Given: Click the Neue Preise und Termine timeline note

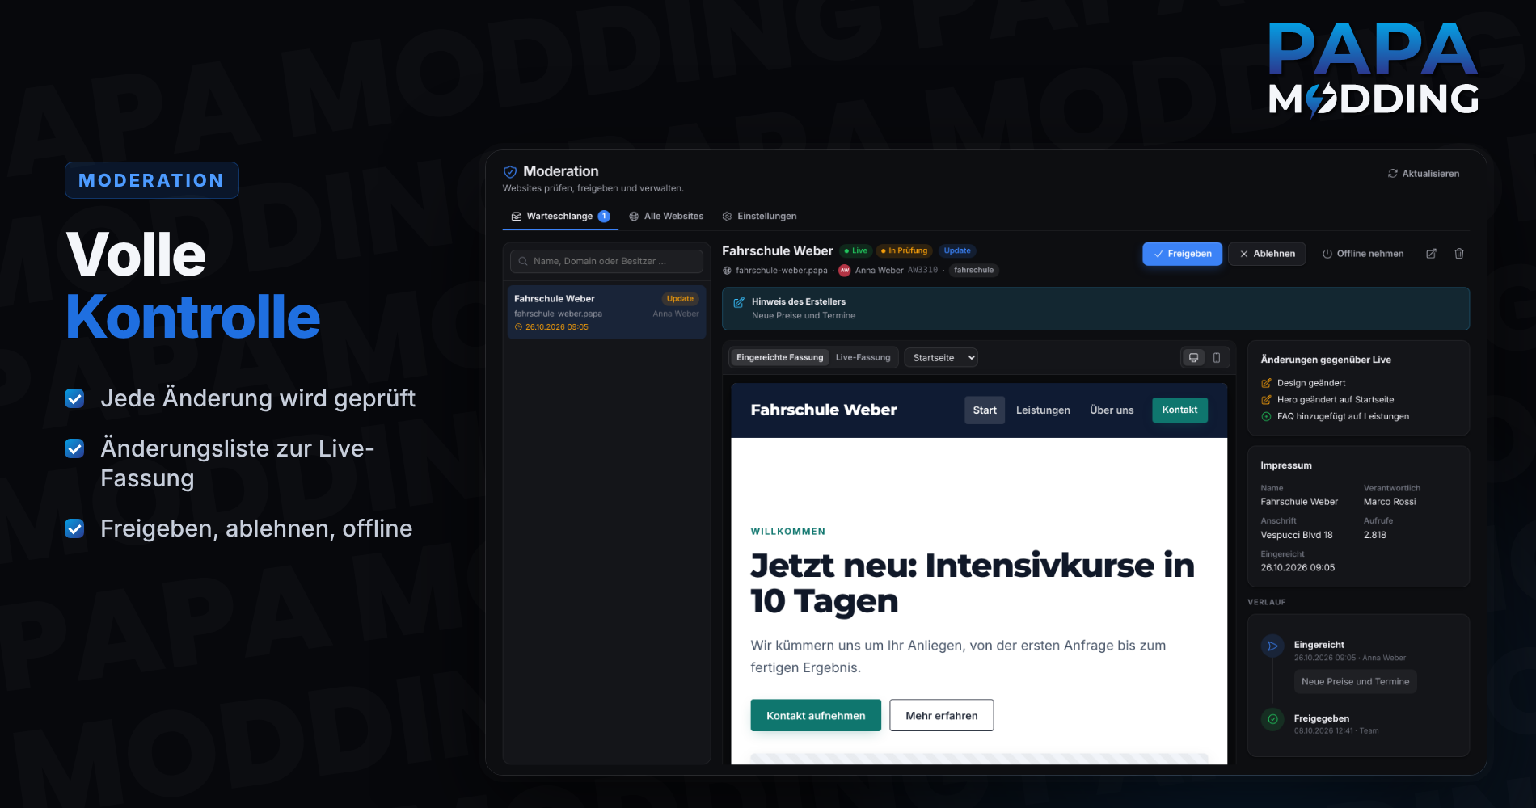Looking at the screenshot, I should tap(1355, 682).
